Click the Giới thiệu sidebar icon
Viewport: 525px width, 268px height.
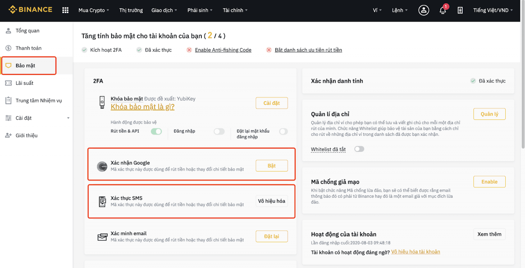pyautogui.click(x=9, y=135)
